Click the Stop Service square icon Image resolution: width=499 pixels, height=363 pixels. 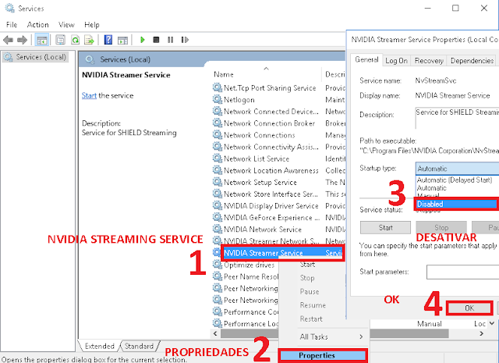click(x=156, y=40)
